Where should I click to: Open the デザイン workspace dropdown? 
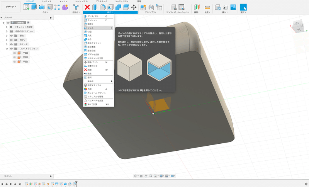tap(11, 7)
